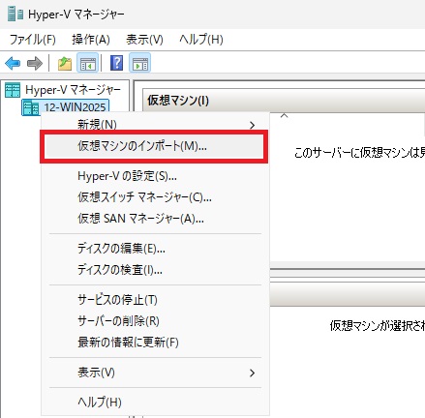This screenshot has height=418, width=425.
Task: Select the Hyper-V マネージャー tree root
Action: [x=73, y=90]
